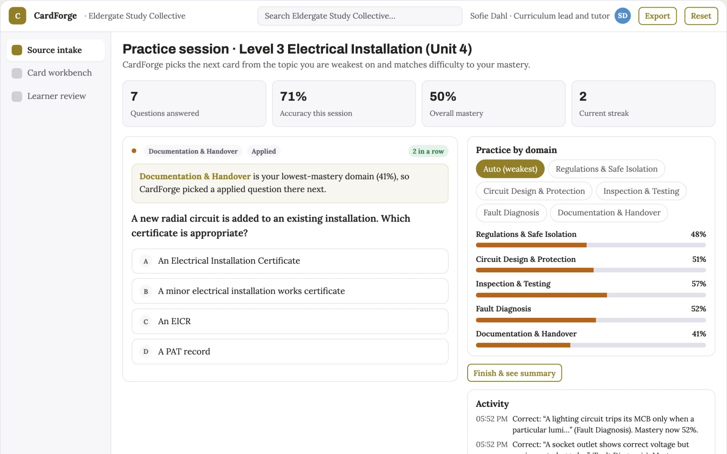
Task: Select Regulations & Safe Isolation chip
Action: click(607, 169)
